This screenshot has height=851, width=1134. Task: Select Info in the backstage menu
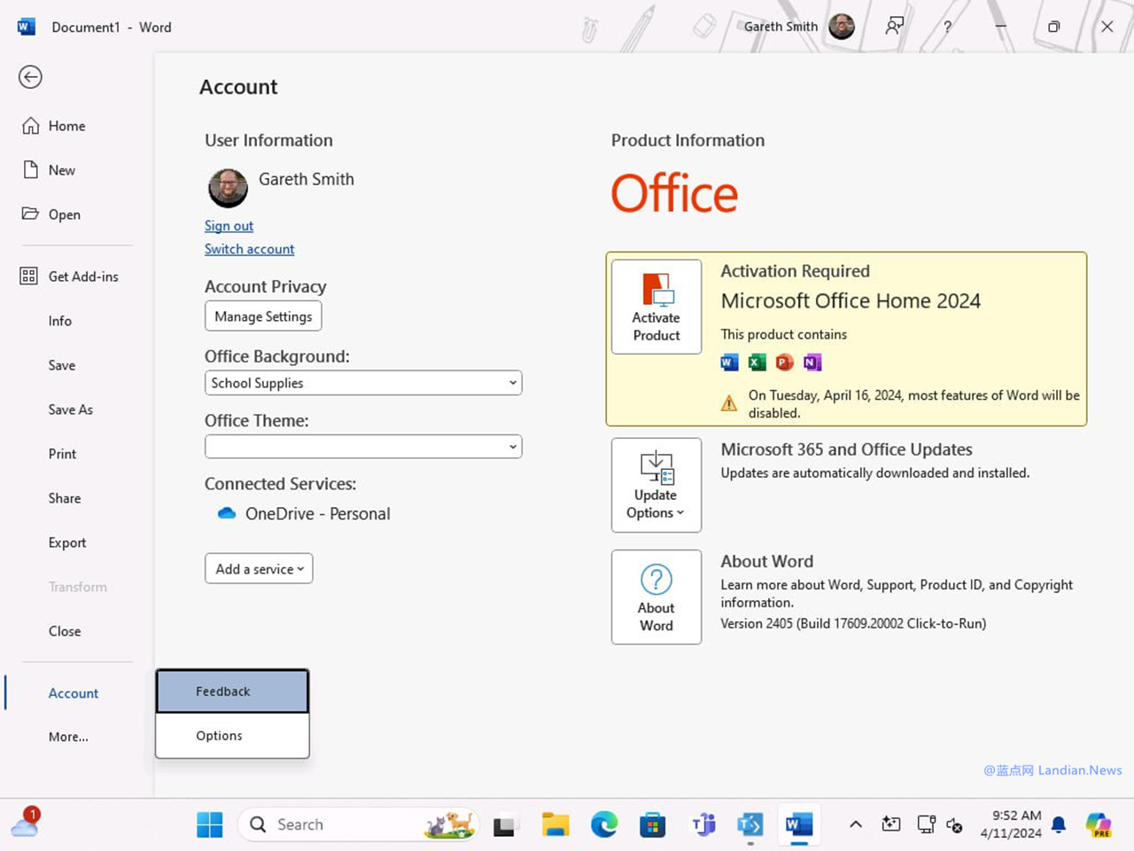pyautogui.click(x=60, y=321)
